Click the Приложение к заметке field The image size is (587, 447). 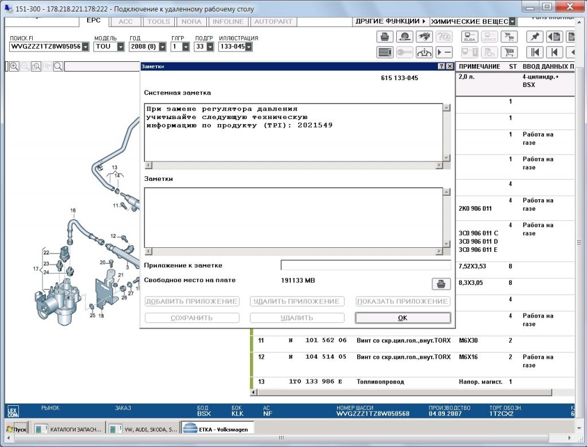(366, 265)
